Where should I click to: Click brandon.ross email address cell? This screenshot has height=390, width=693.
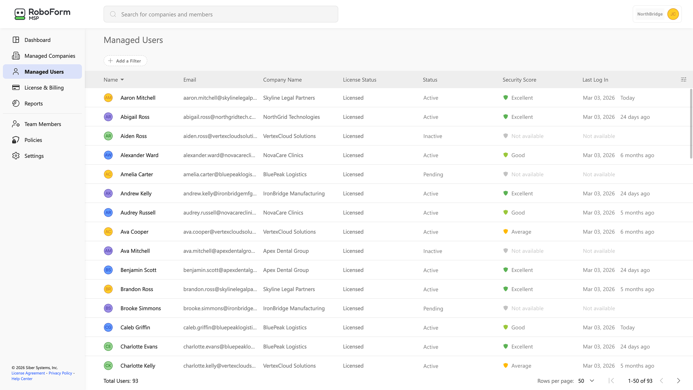[220, 289]
